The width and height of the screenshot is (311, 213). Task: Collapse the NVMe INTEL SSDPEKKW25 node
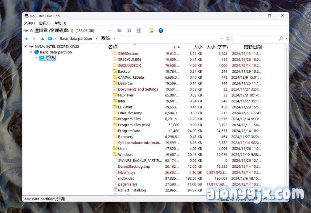click(x=26, y=47)
